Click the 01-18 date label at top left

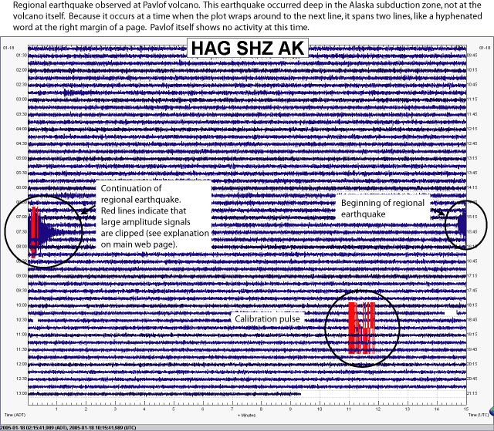[x=9, y=48]
